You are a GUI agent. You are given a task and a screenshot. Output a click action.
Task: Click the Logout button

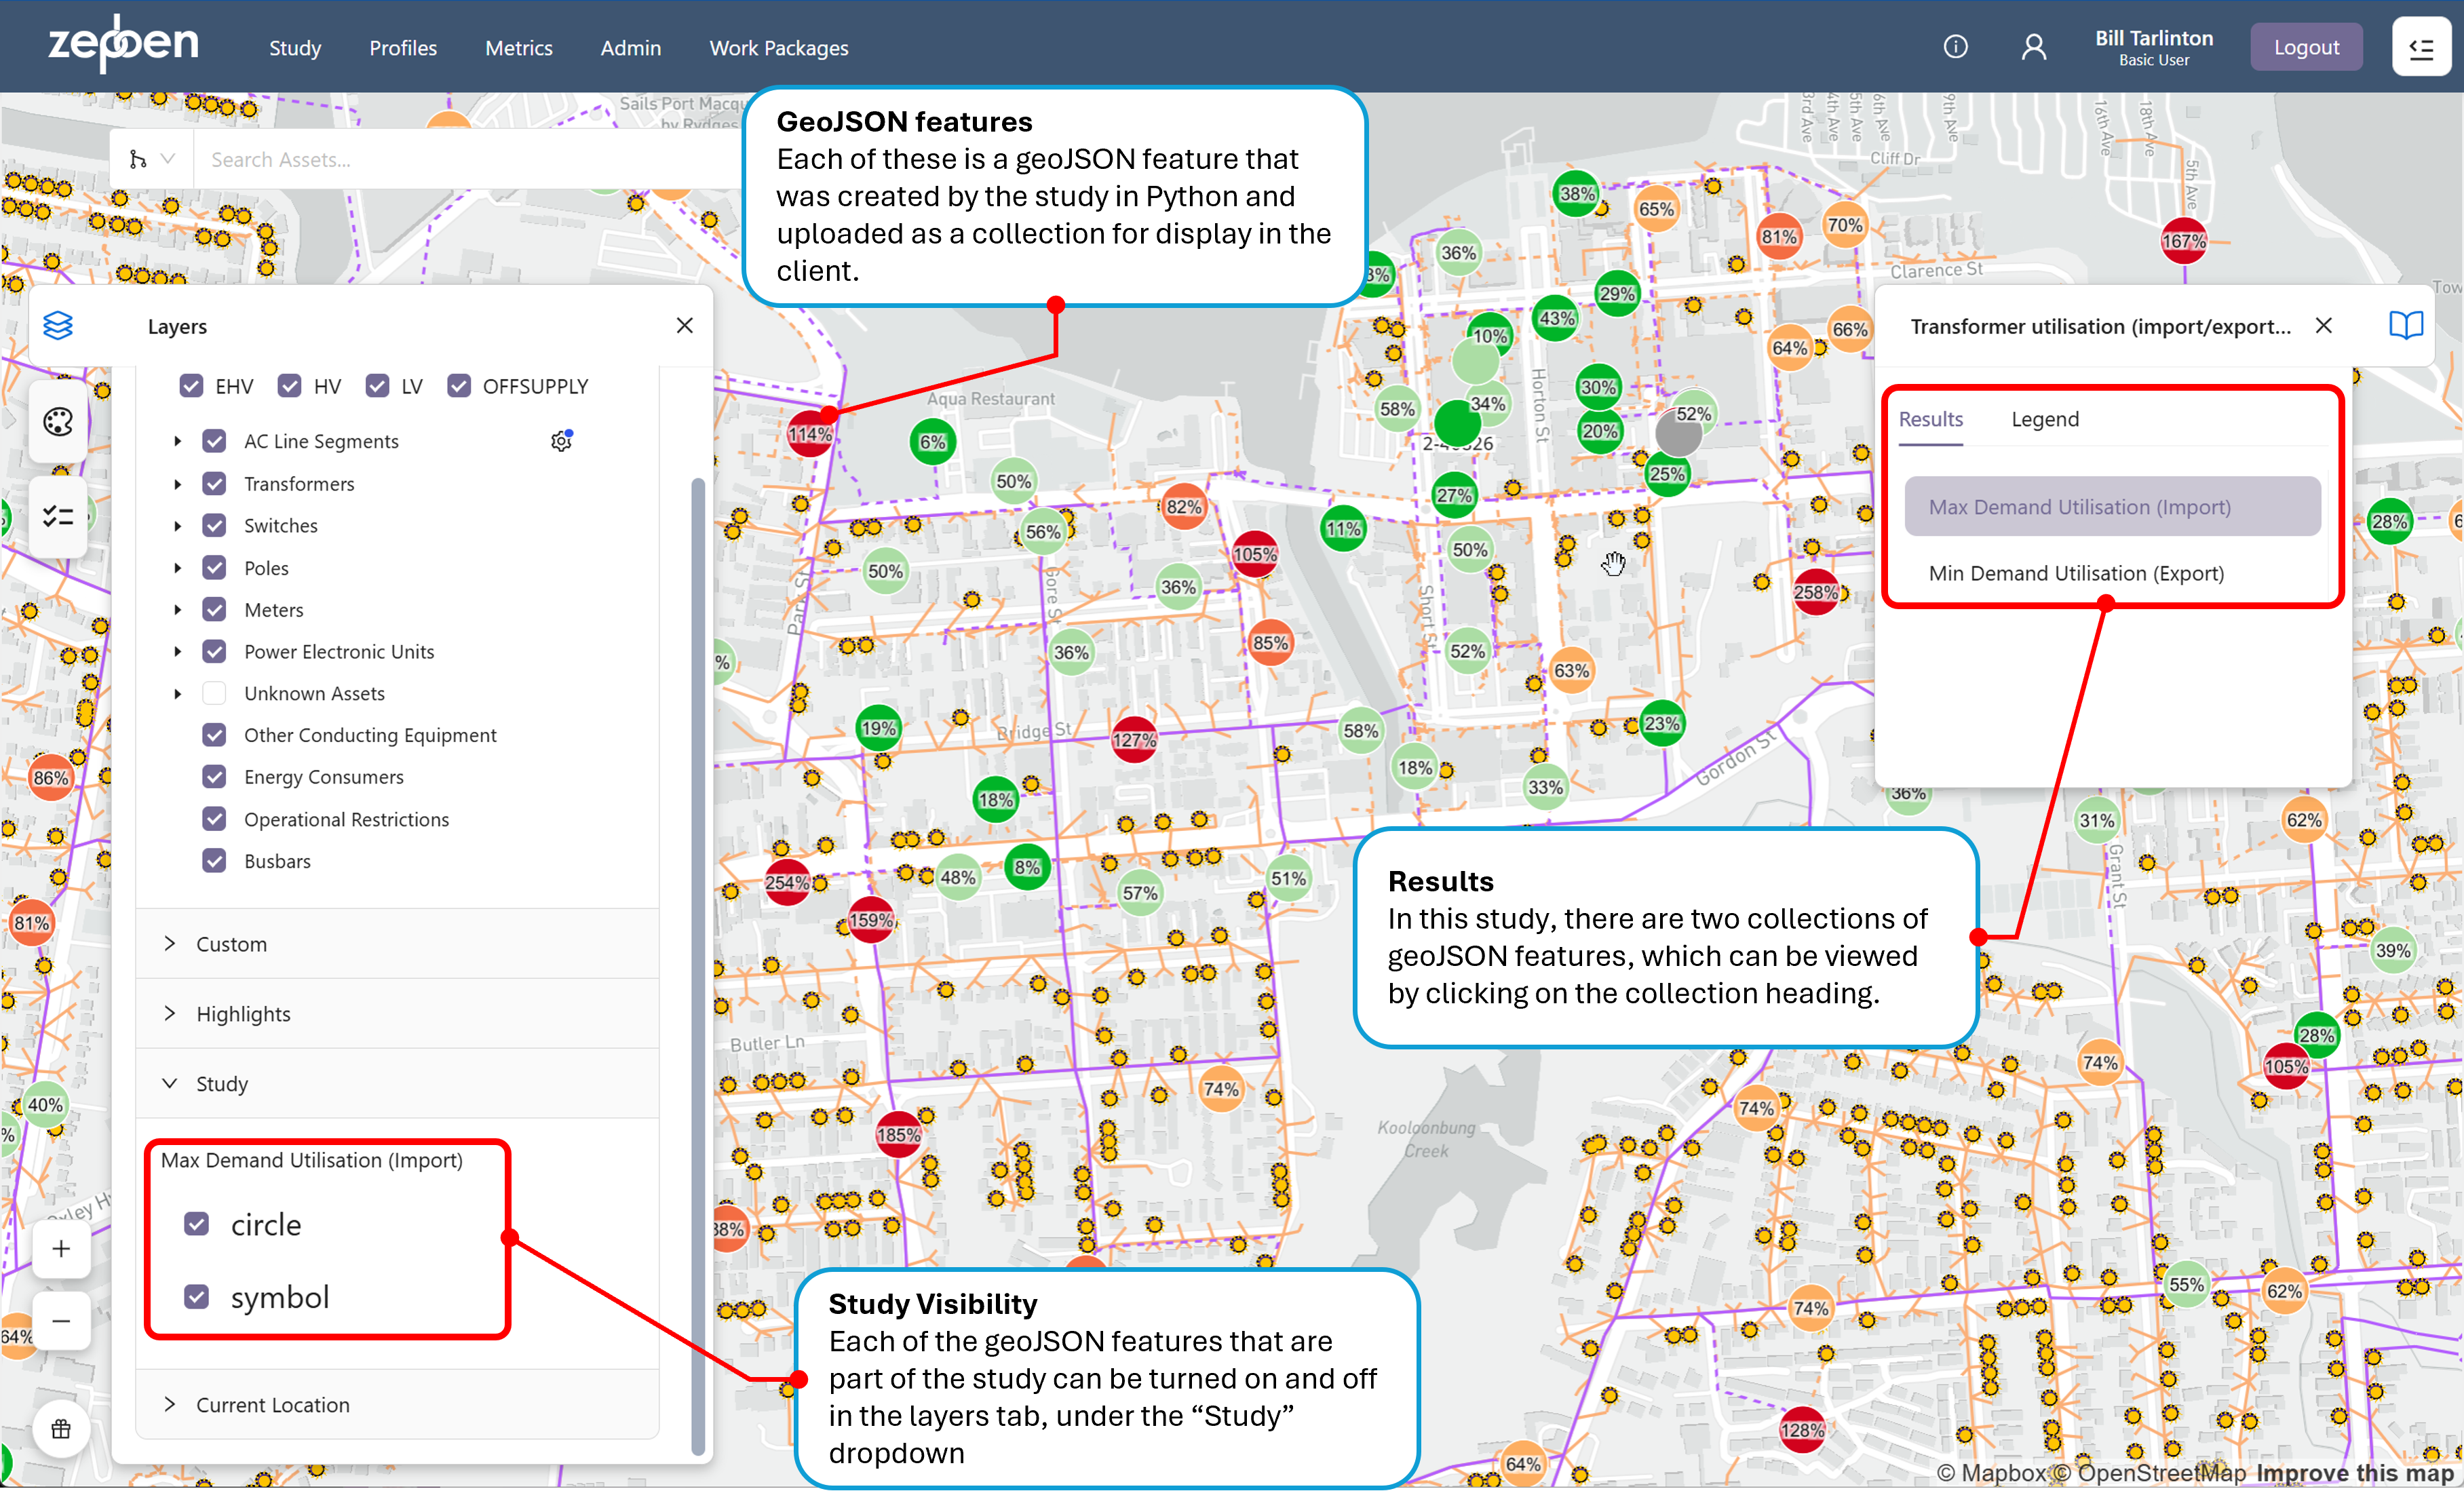2306,47
